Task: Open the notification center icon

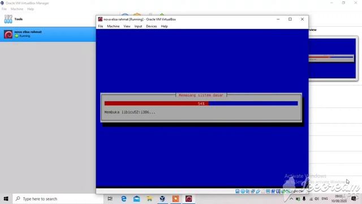Action: pos(354,199)
